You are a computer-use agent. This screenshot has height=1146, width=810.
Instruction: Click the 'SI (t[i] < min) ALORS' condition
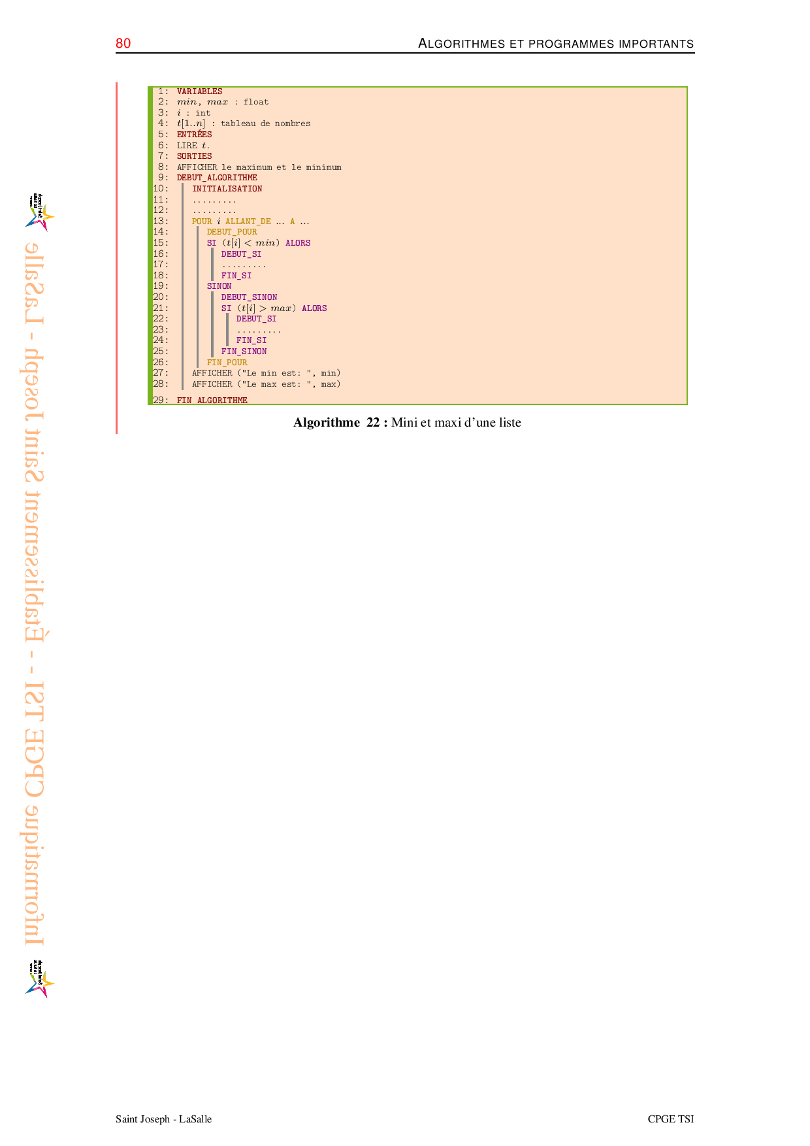[259, 243]
